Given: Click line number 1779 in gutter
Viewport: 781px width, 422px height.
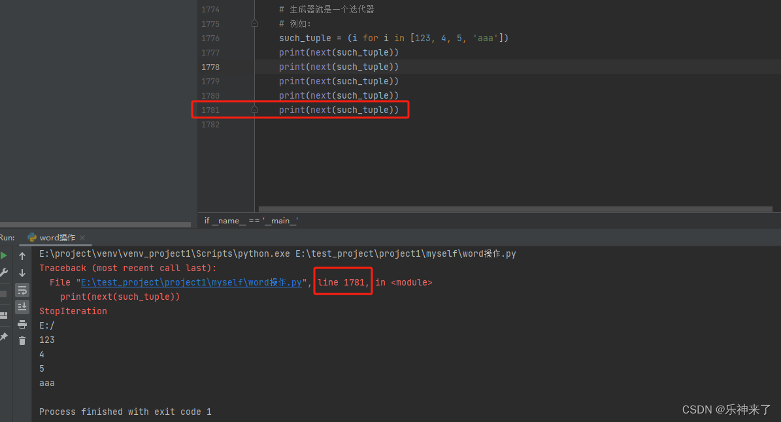Looking at the screenshot, I should [210, 82].
